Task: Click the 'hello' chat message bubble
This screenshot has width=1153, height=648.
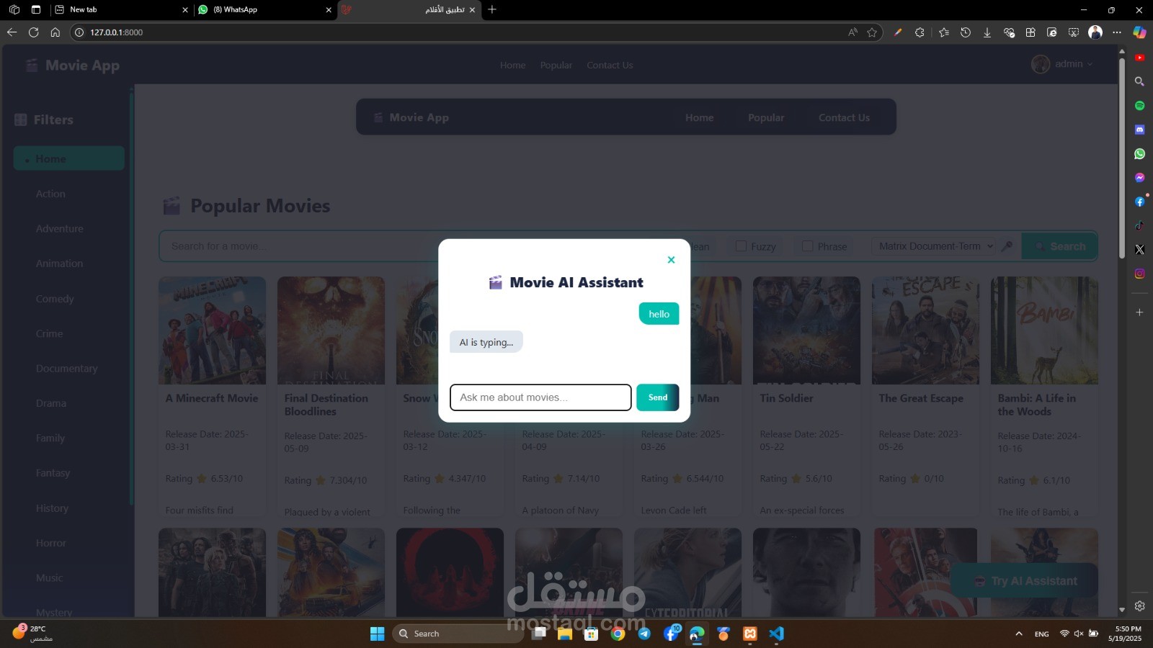Action: pos(659,314)
